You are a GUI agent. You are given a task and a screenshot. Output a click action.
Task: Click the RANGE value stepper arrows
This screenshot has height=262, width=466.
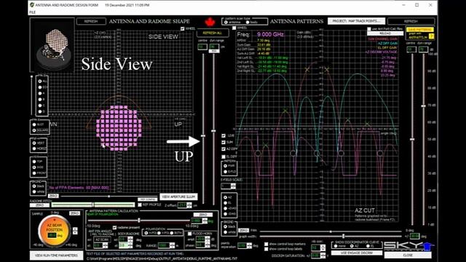coord(172,245)
